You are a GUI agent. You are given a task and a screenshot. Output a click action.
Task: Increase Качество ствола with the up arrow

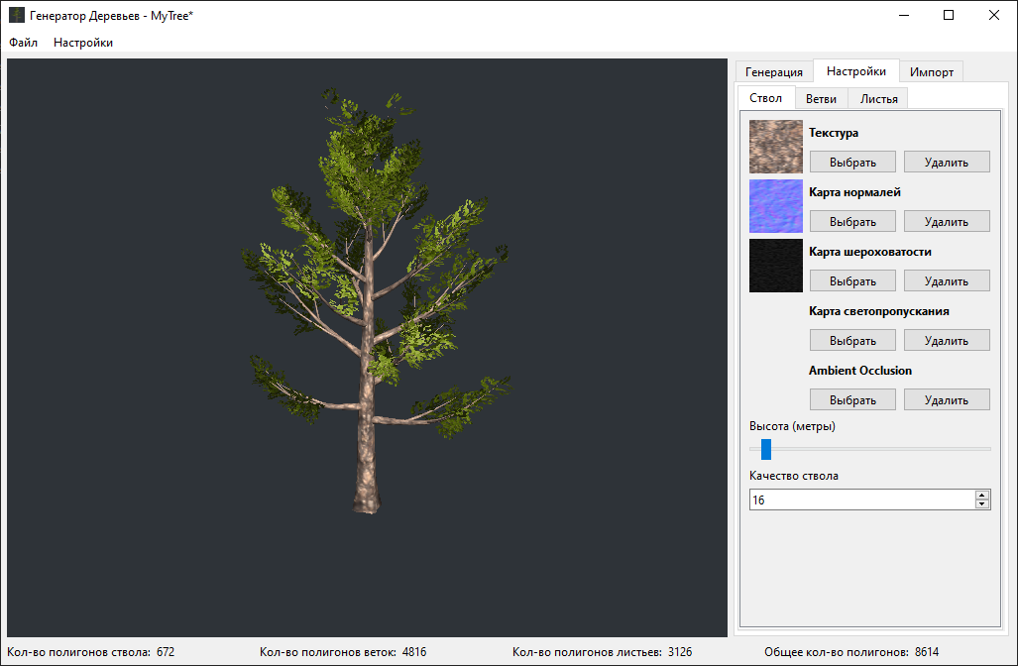[x=982, y=496]
